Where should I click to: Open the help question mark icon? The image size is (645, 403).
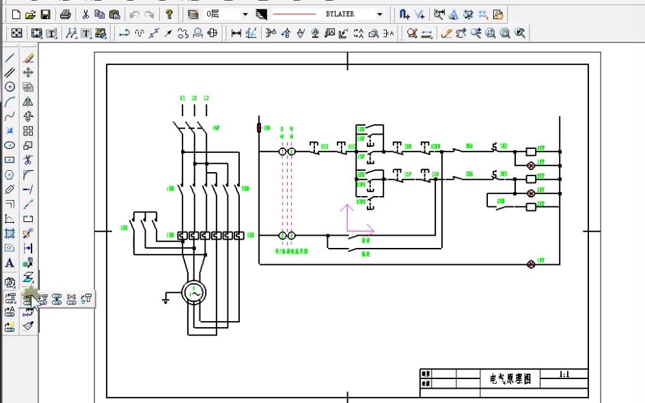169,15
